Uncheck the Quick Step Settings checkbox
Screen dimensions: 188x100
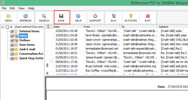click(x=12, y=58)
